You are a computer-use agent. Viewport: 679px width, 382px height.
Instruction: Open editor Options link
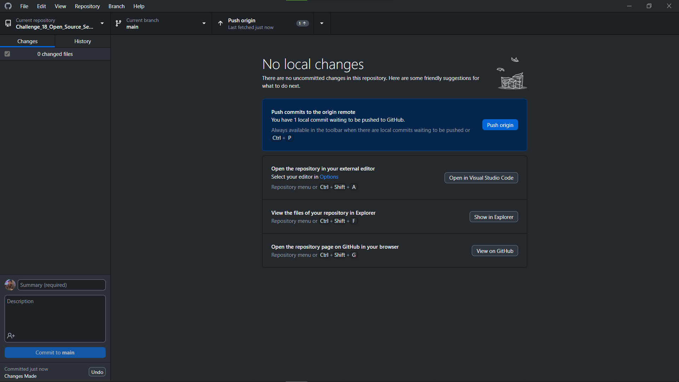pyautogui.click(x=329, y=176)
